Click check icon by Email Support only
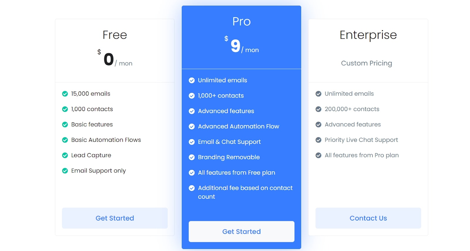 [x=65, y=171]
